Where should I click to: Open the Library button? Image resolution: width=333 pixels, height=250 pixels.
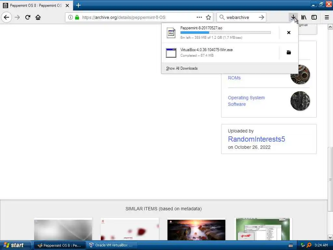pos(304,17)
